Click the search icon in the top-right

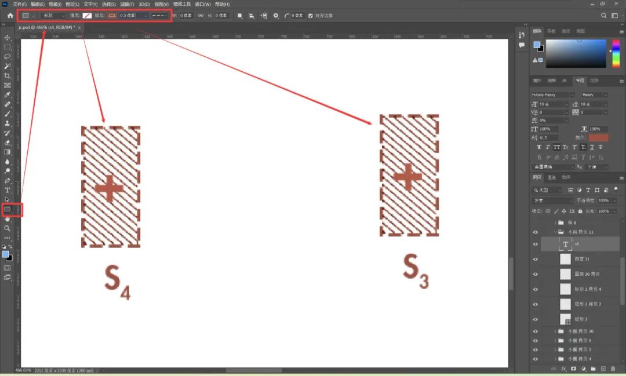pos(603,16)
